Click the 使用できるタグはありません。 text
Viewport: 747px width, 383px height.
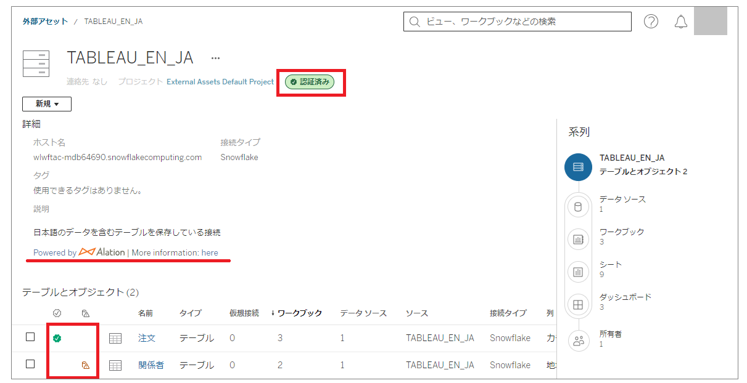tap(88, 190)
